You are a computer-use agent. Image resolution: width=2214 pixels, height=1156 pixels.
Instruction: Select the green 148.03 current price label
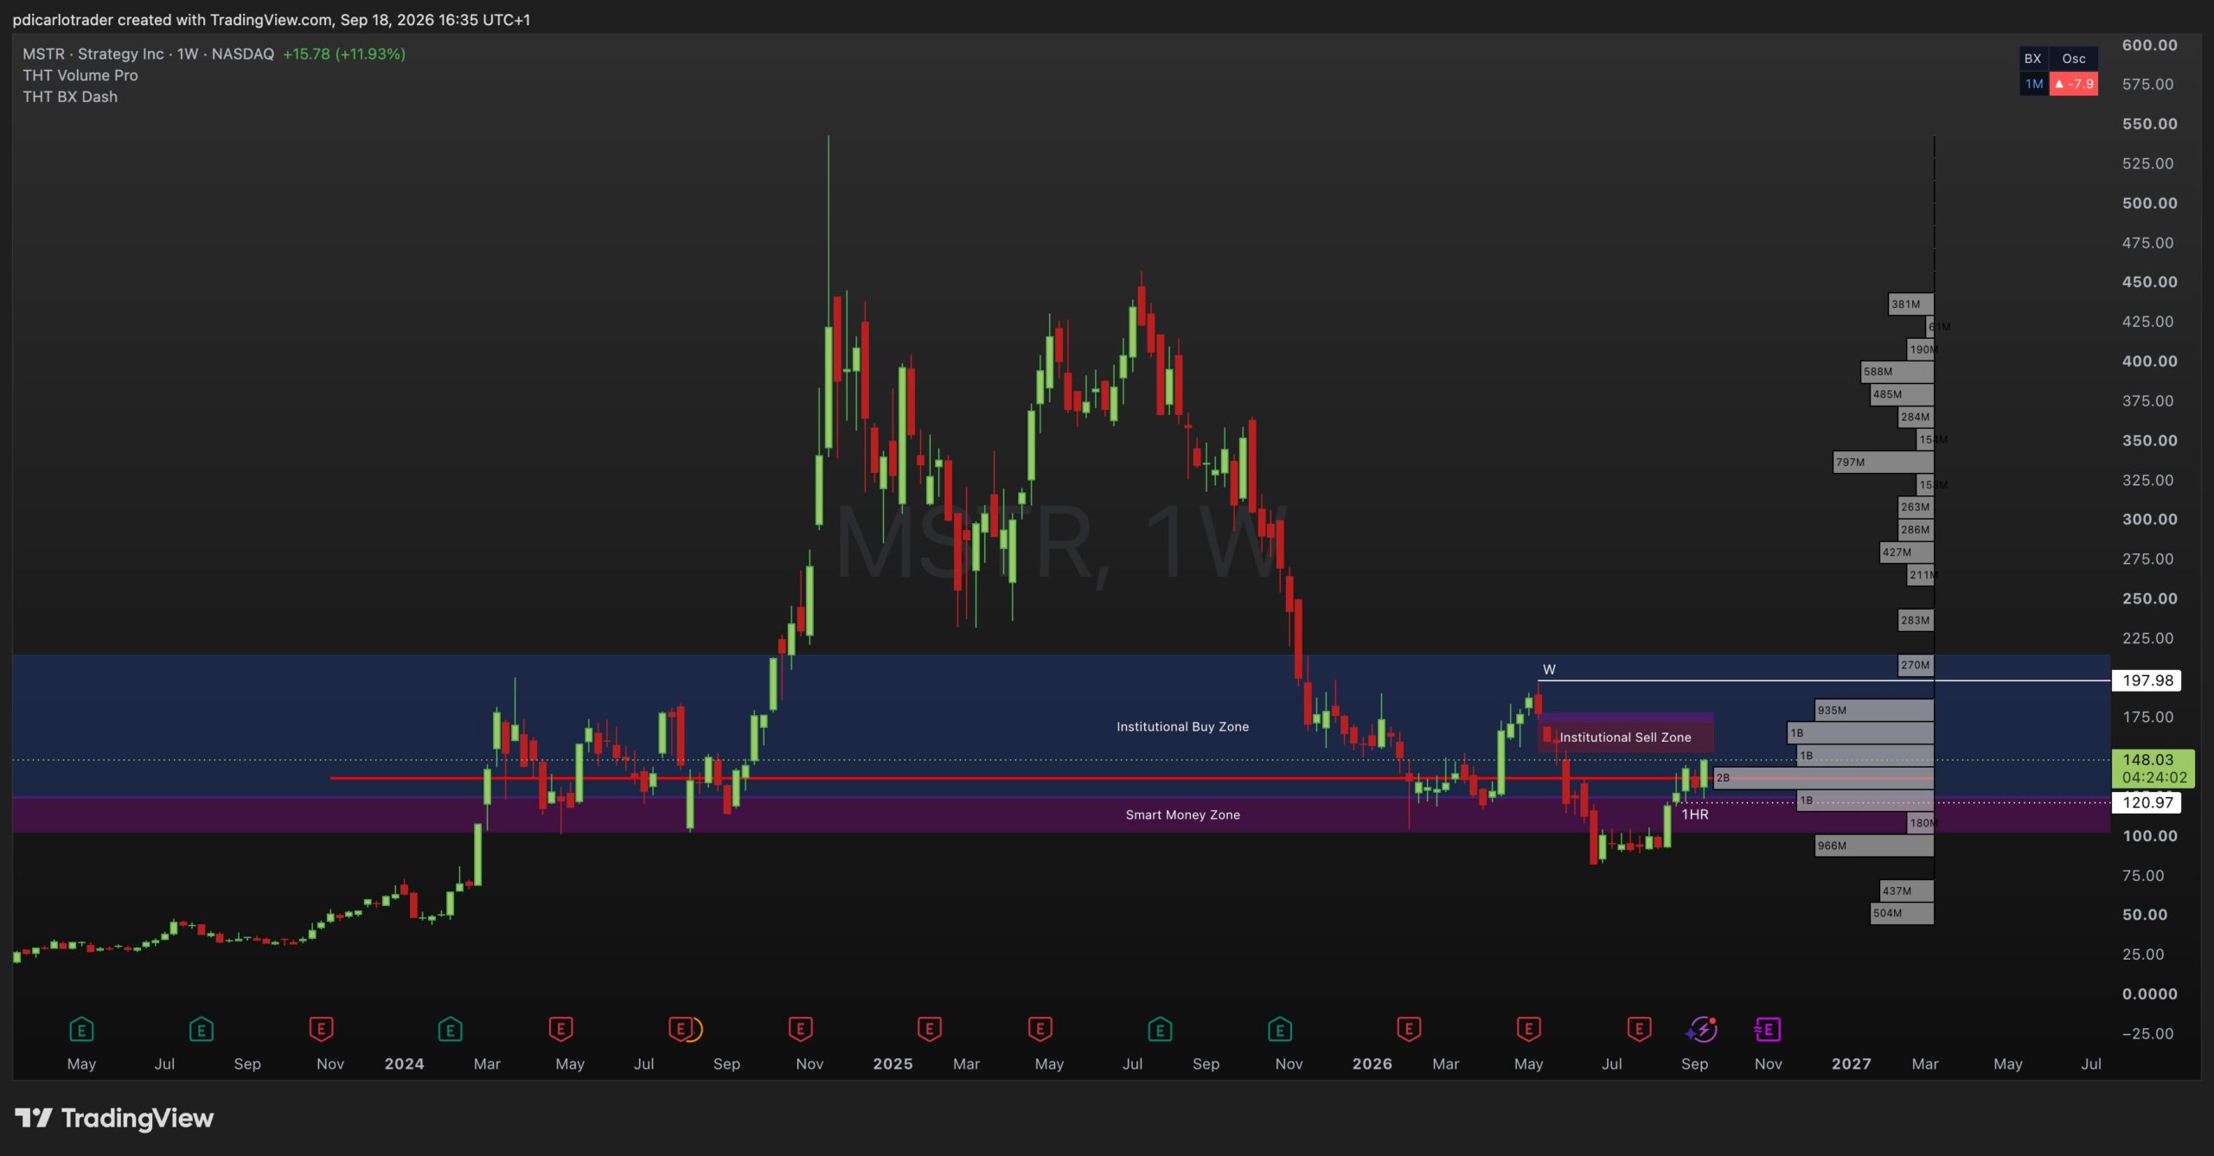point(2153,769)
